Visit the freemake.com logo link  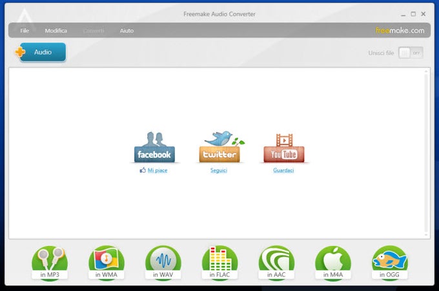point(400,30)
